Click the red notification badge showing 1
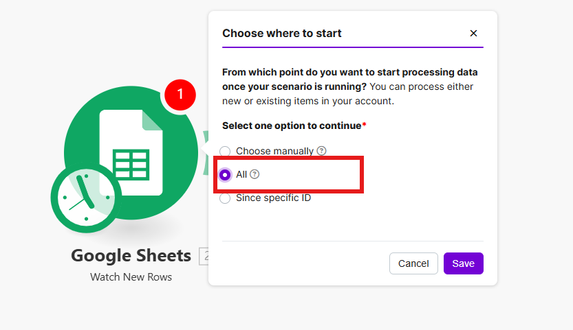Viewport: 573px width, 330px height. (x=180, y=95)
